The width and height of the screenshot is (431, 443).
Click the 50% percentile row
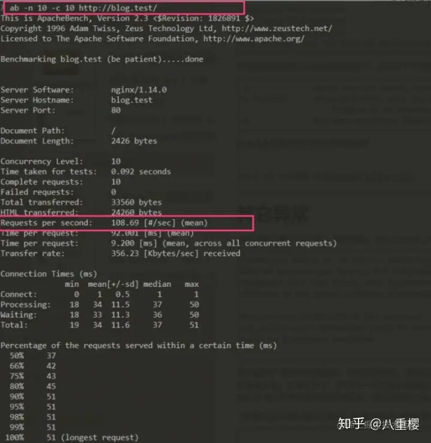click(33, 356)
